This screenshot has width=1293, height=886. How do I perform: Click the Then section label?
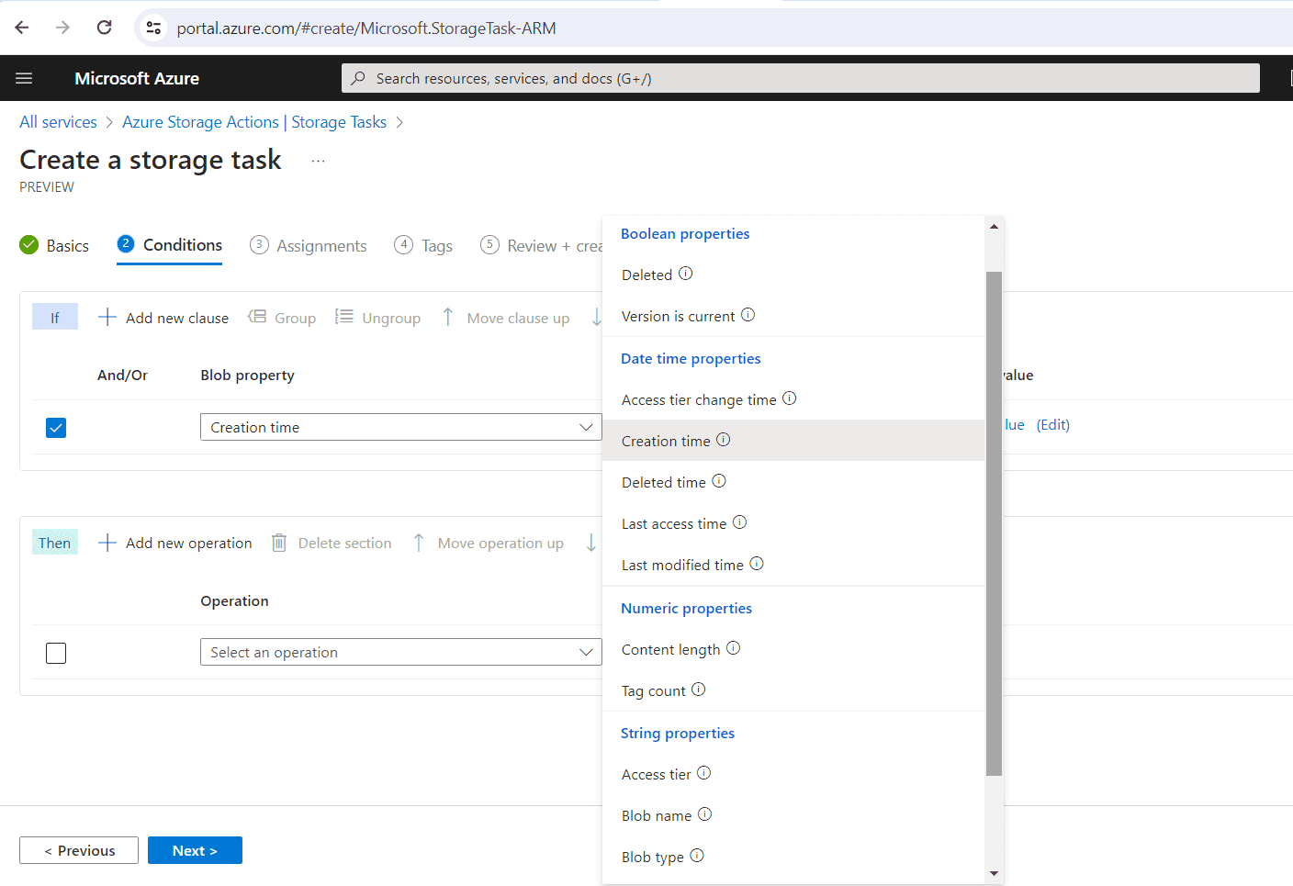click(x=55, y=543)
